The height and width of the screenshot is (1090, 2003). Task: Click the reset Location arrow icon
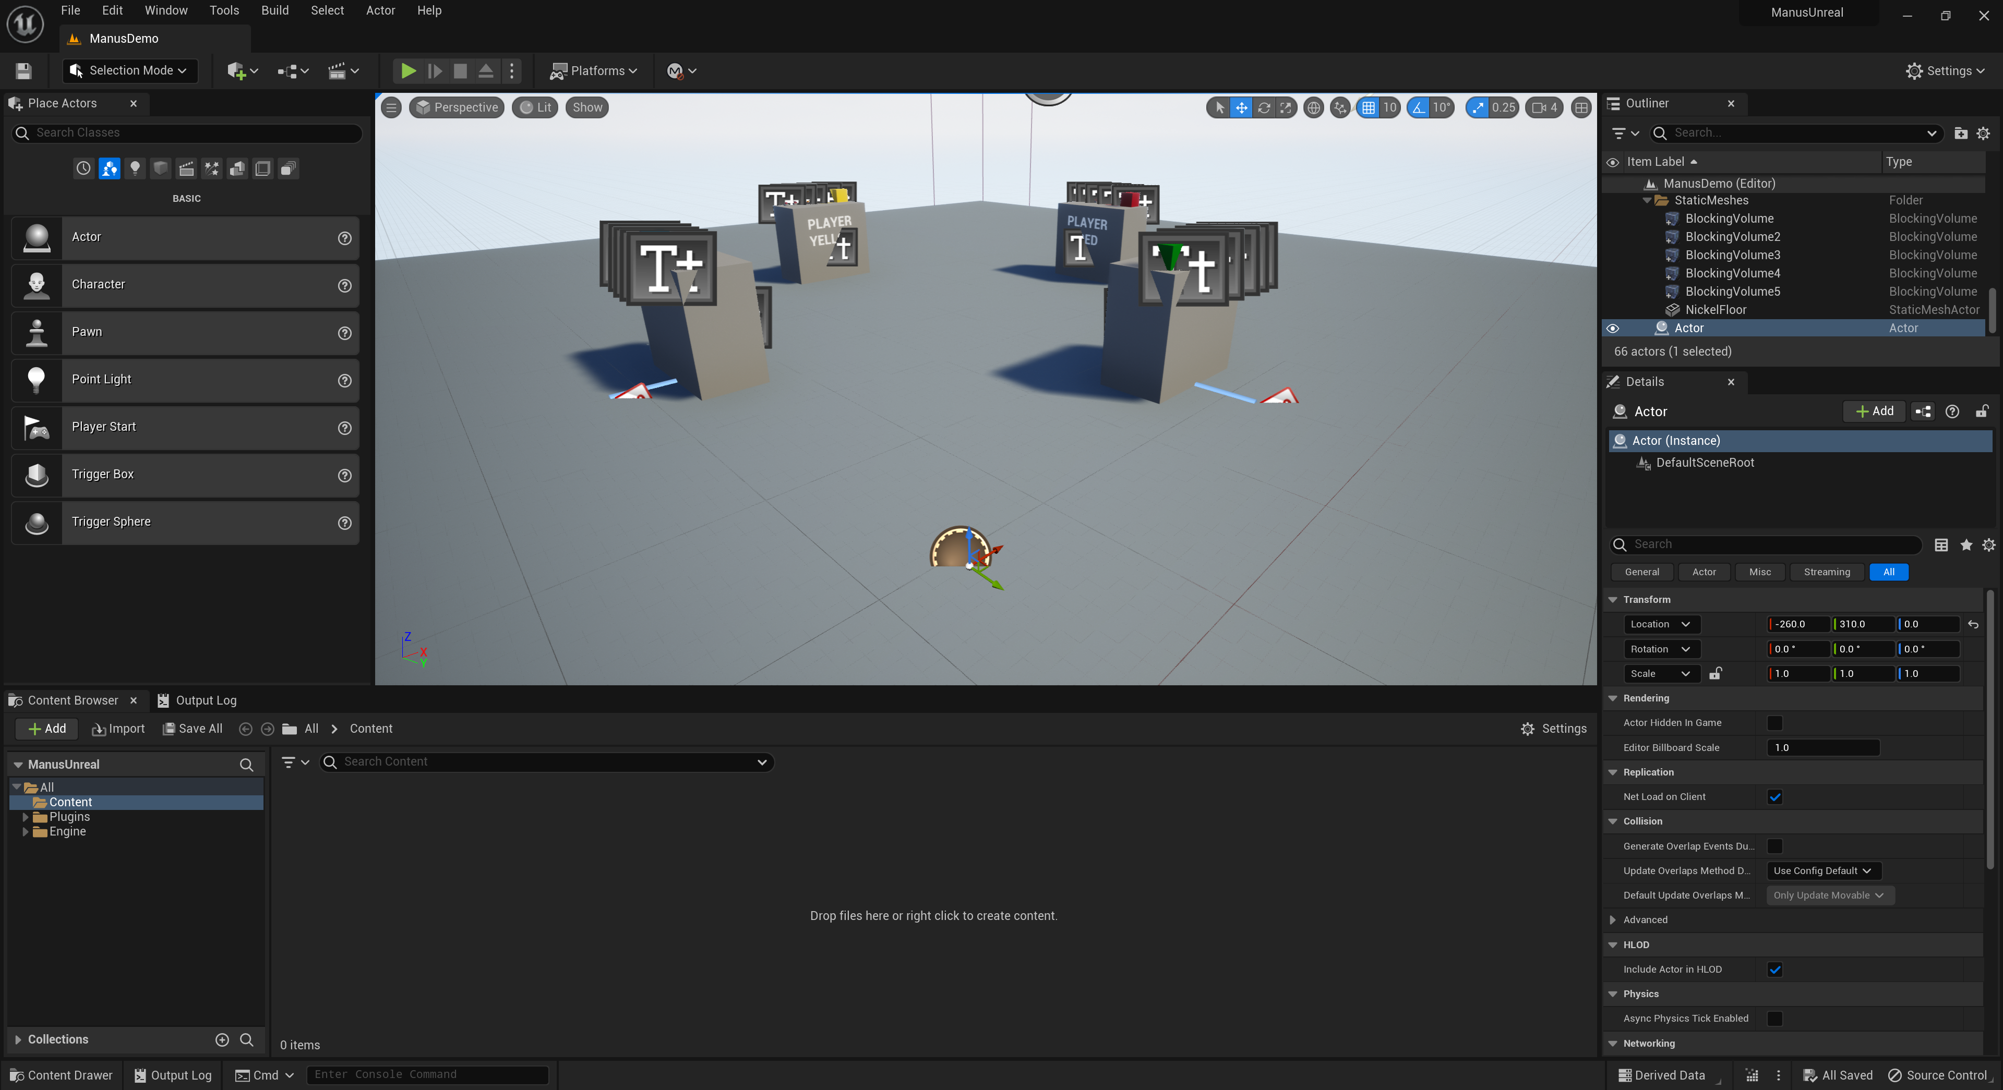(1973, 624)
